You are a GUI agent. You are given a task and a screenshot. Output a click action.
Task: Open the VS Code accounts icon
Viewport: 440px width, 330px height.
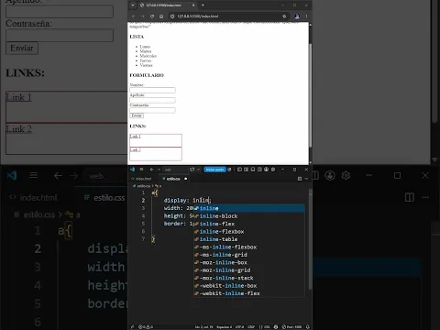(x=266, y=170)
